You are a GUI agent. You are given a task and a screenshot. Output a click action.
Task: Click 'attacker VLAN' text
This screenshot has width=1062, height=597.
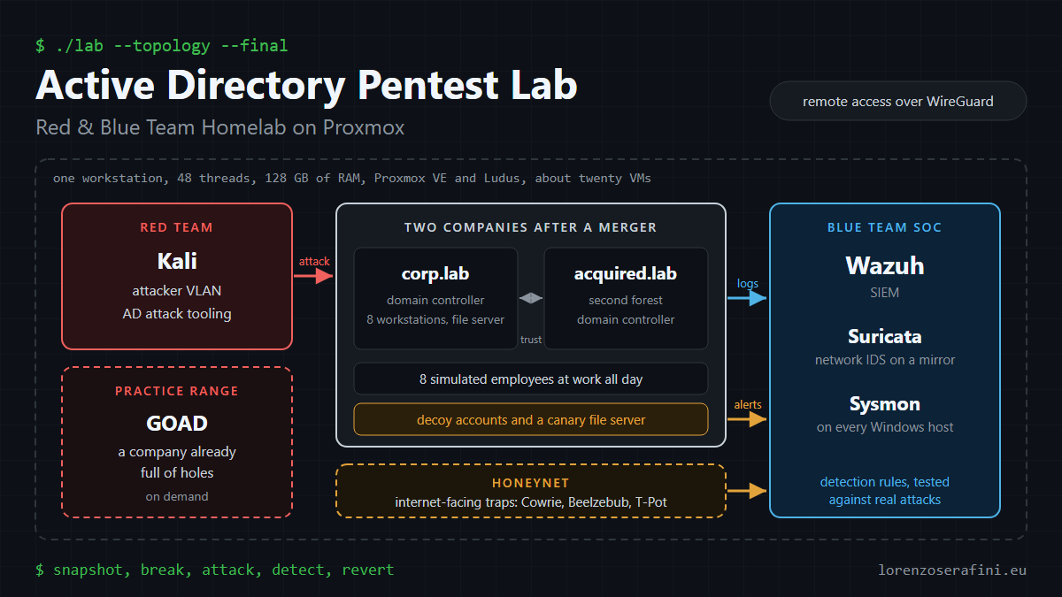(x=177, y=290)
